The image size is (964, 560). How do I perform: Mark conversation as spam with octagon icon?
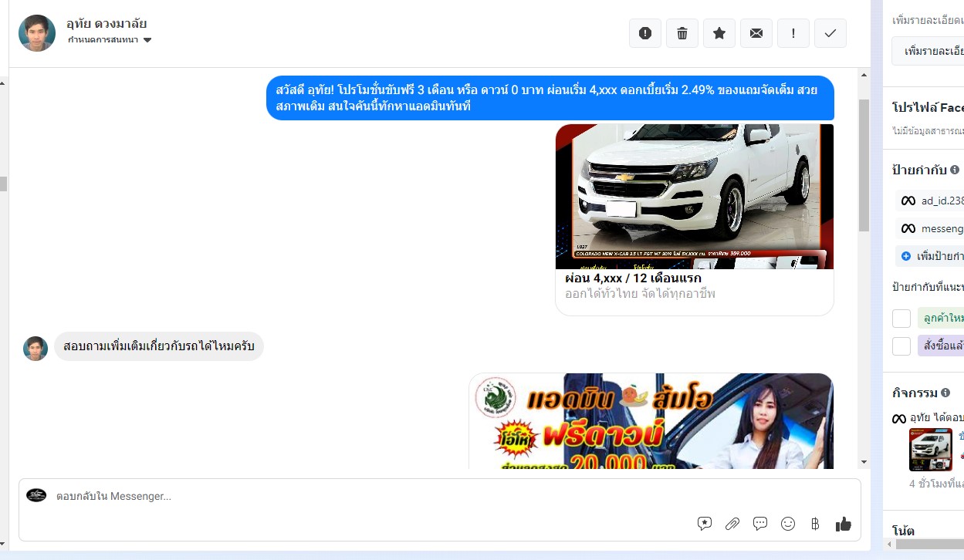[645, 33]
